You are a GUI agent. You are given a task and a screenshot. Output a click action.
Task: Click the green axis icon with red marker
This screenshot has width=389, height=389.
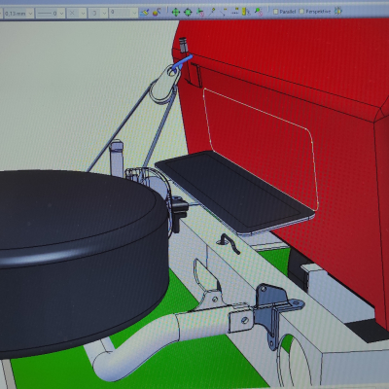click(x=200, y=13)
